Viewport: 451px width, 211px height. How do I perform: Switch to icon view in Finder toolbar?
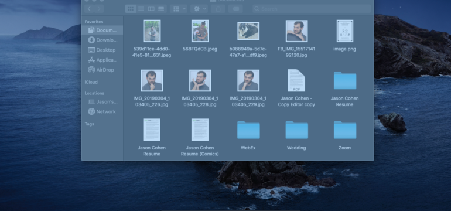coord(131,9)
